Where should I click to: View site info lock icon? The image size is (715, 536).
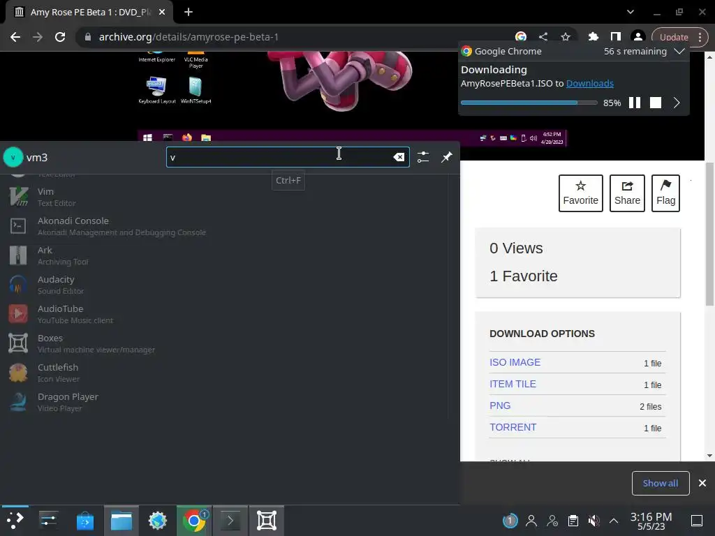88,37
